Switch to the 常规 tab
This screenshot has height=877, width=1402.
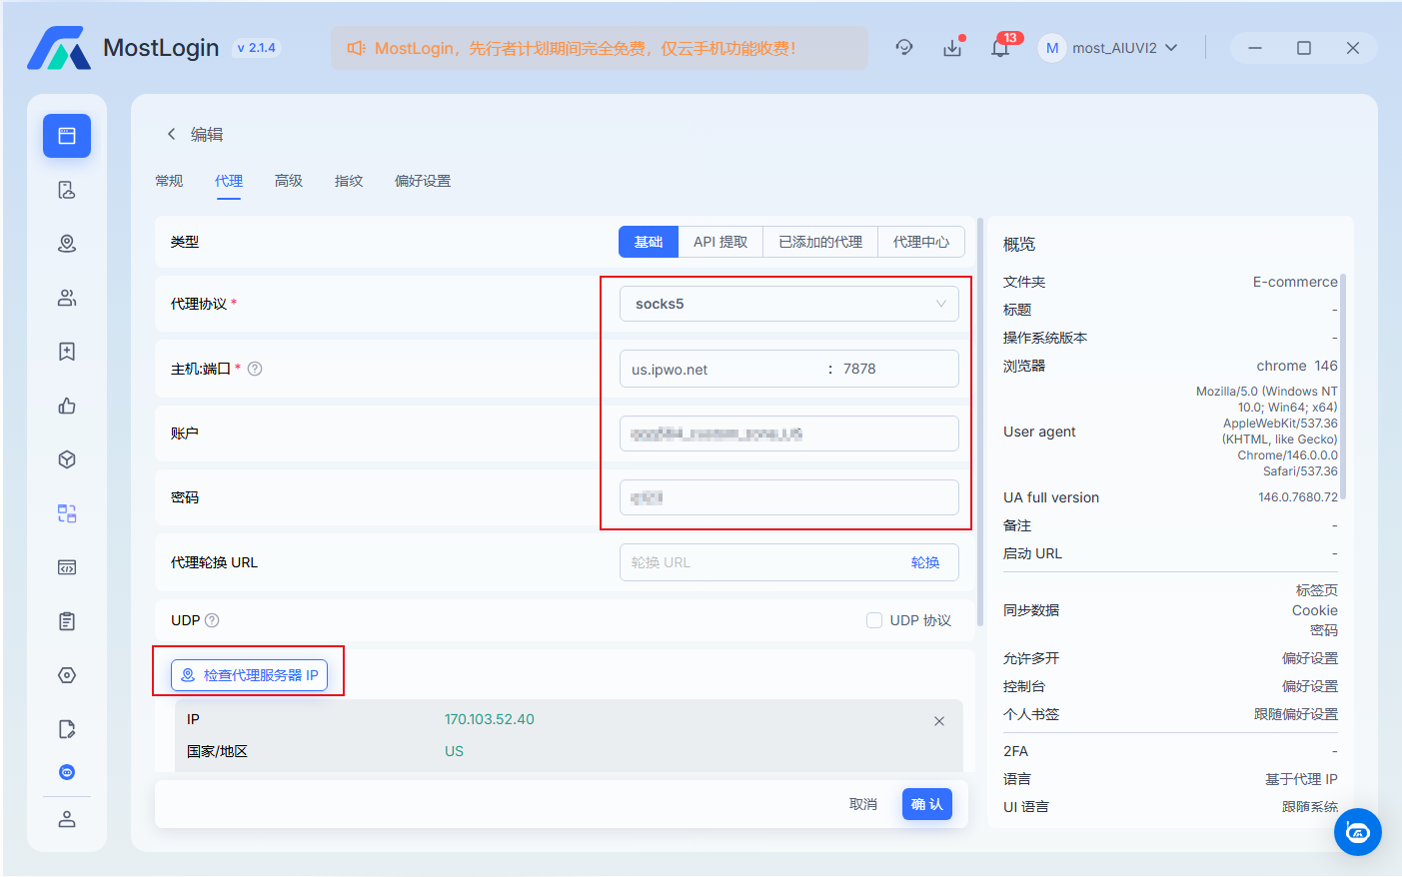point(169,181)
